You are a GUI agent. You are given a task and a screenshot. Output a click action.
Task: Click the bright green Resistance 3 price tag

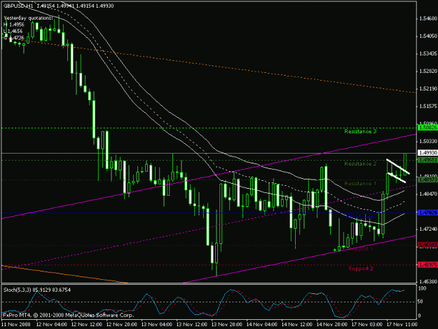point(427,128)
